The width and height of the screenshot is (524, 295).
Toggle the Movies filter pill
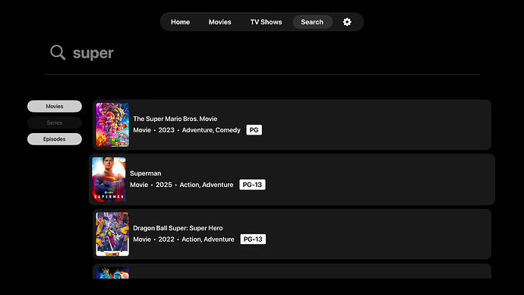(x=55, y=106)
